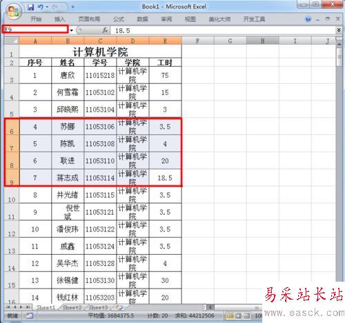The width and height of the screenshot is (345, 323).
Task: Expand the Name Box dropdown arrow
Action: 72,30
